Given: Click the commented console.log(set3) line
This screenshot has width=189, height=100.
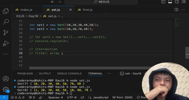Looking at the screenshot, I should click(x=49, y=41).
